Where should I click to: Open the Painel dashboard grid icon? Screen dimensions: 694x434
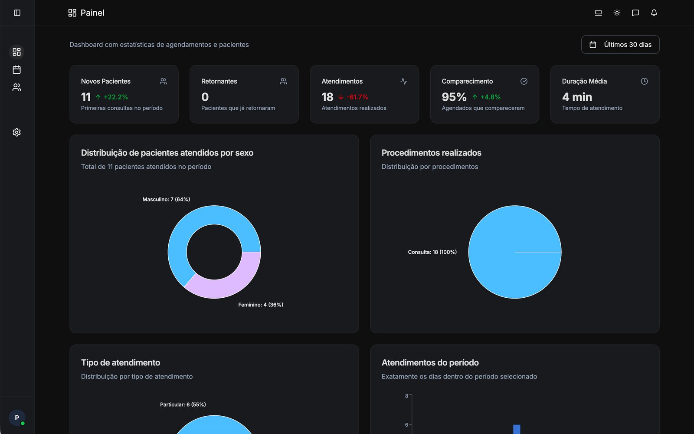tap(16, 52)
